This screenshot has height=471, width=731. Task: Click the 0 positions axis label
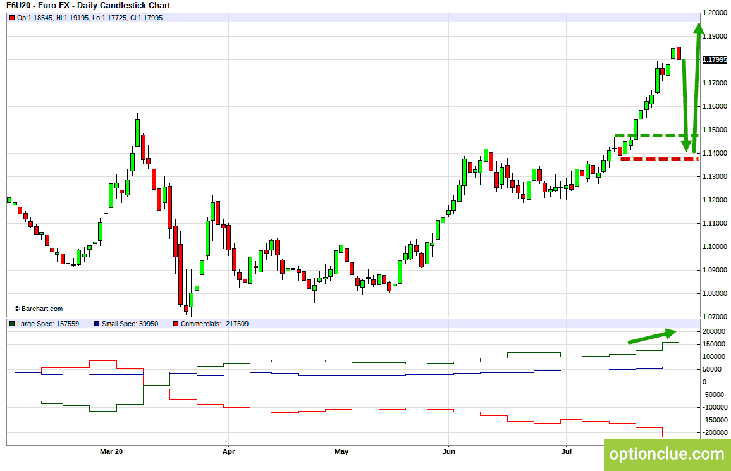(704, 382)
